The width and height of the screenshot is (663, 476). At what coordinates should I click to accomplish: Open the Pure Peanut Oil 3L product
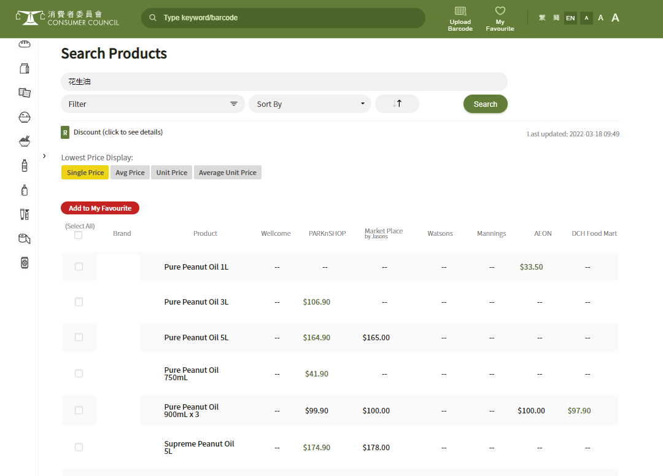[x=196, y=302]
